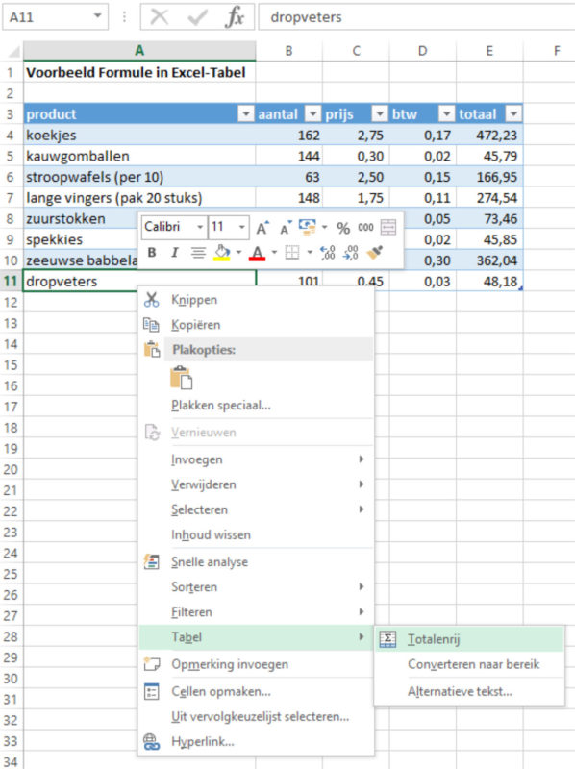Open the font color dropdown arrow
The height and width of the screenshot is (769, 575).
[x=274, y=253]
